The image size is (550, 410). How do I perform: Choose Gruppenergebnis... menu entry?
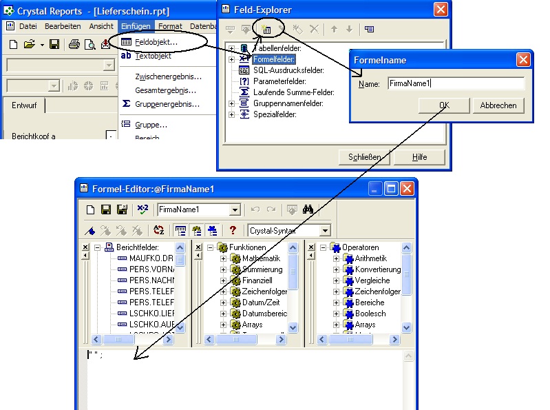(167, 104)
